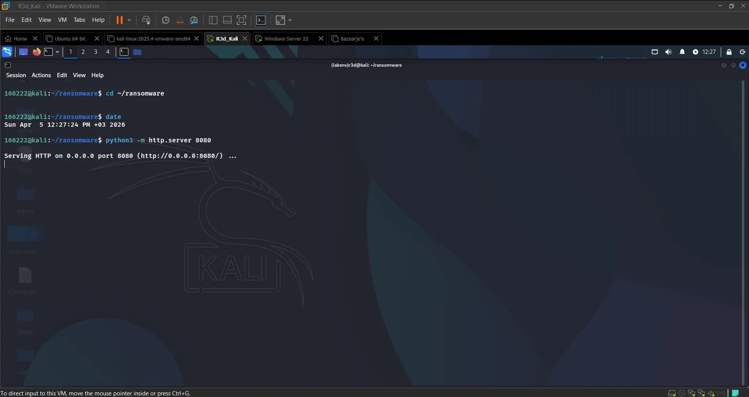
Task: Click the show desktop panel icon
Action: tap(23, 52)
